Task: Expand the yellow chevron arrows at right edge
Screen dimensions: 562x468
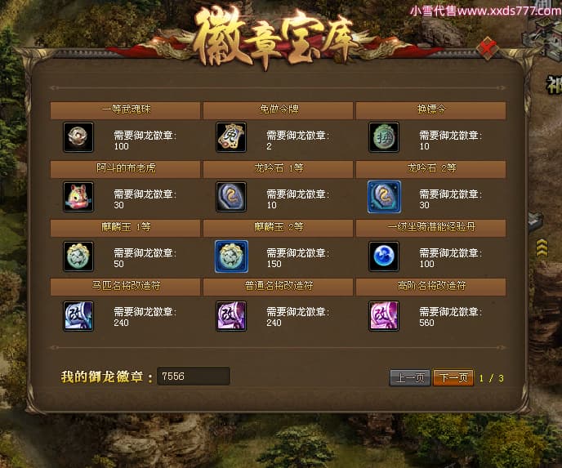Action: (542, 247)
